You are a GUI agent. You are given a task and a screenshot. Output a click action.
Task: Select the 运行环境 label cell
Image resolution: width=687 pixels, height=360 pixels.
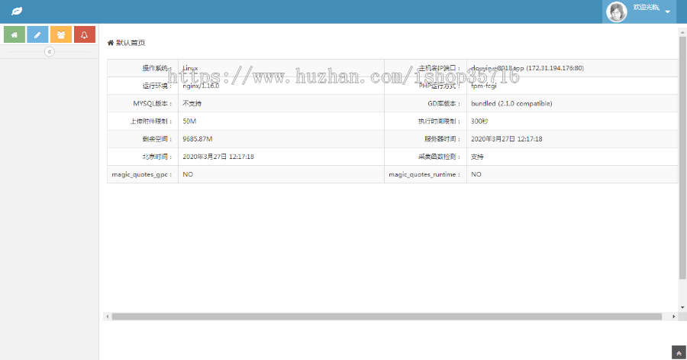tap(143, 86)
